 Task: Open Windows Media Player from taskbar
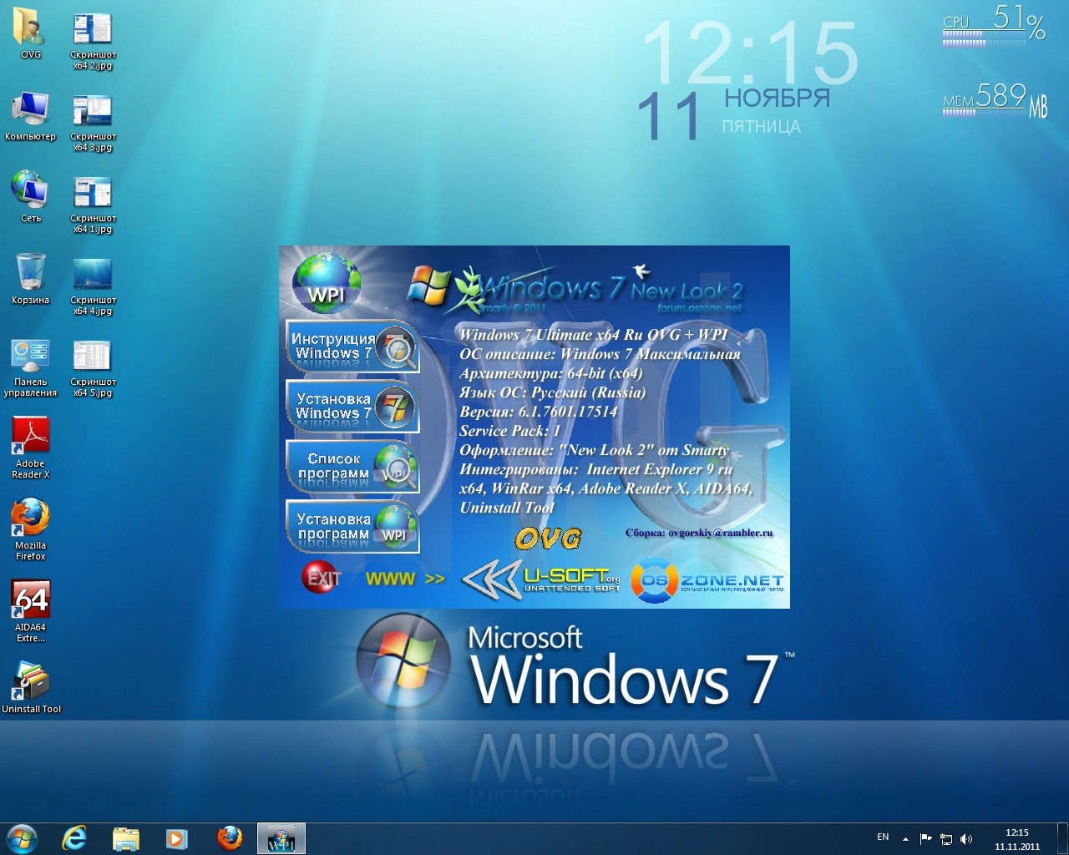click(176, 838)
